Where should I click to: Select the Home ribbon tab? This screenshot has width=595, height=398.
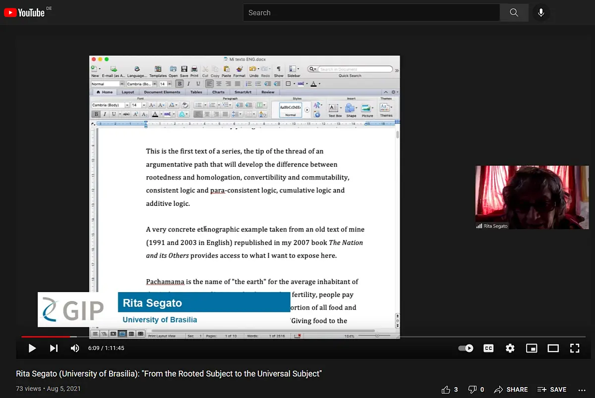[x=104, y=92]
